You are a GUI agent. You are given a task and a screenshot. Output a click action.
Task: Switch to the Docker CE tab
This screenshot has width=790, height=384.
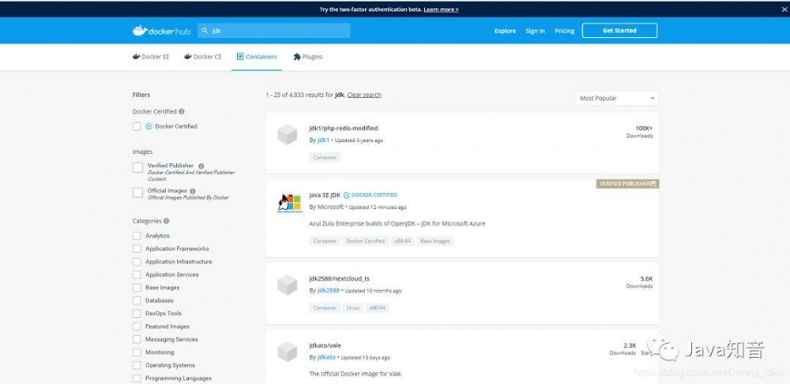[x=203, y=57]
